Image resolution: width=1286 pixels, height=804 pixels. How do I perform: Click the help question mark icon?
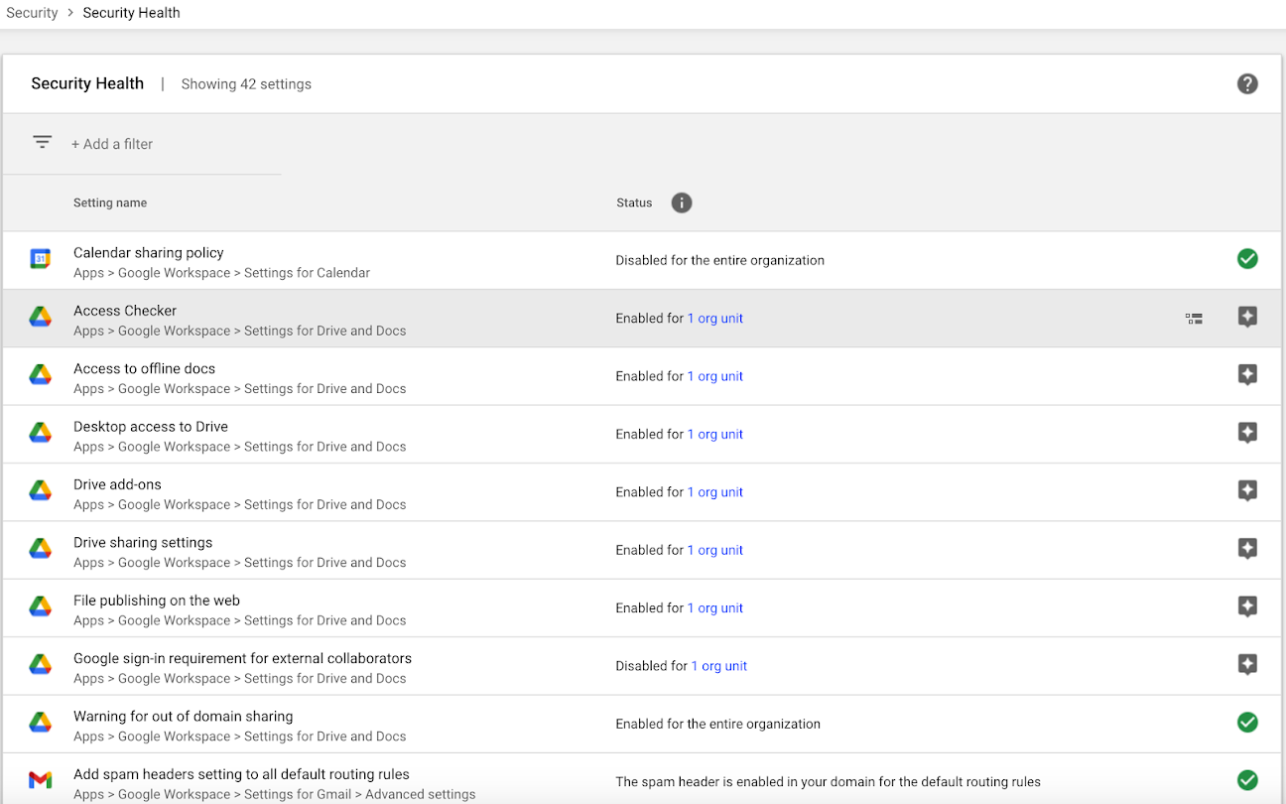click(1247, 84)
